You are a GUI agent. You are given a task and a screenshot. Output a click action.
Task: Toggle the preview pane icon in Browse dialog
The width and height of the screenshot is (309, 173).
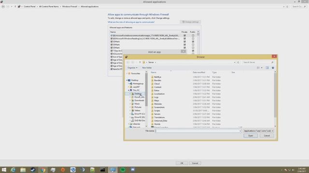coord(267,68)
